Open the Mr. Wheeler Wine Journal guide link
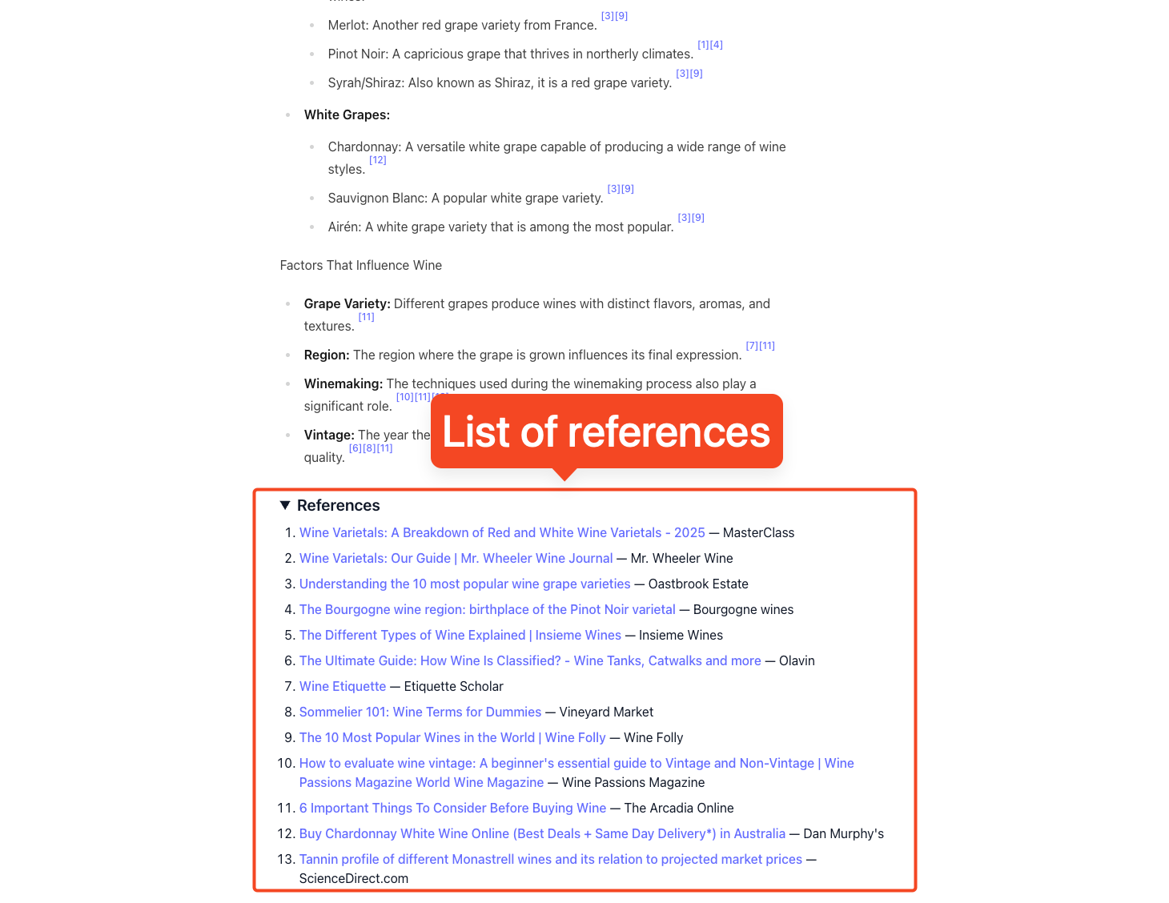 point(456,558)
